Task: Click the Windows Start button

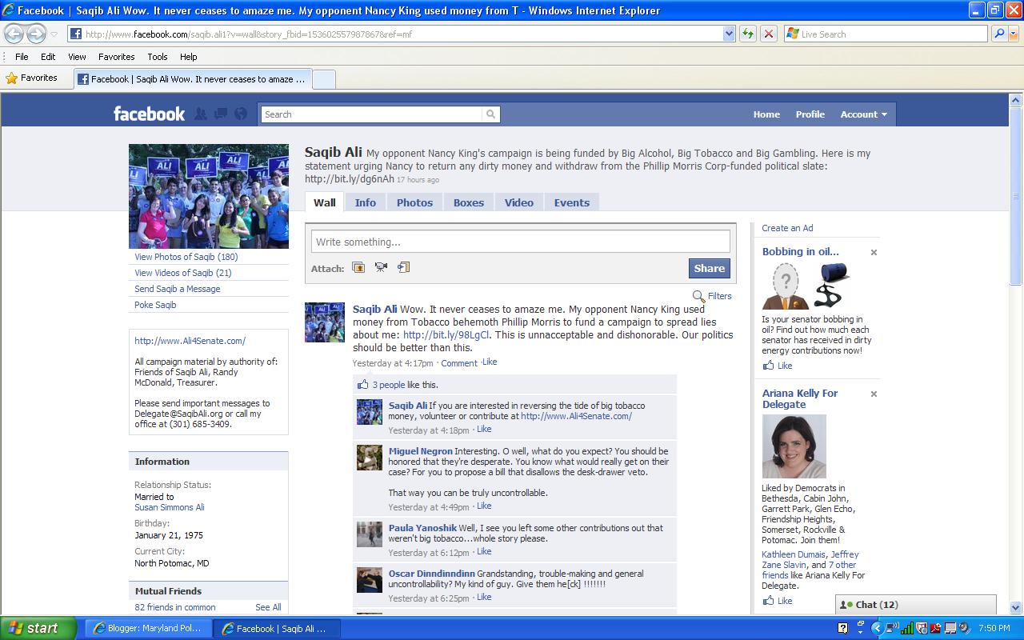Action: coord(38,628)
